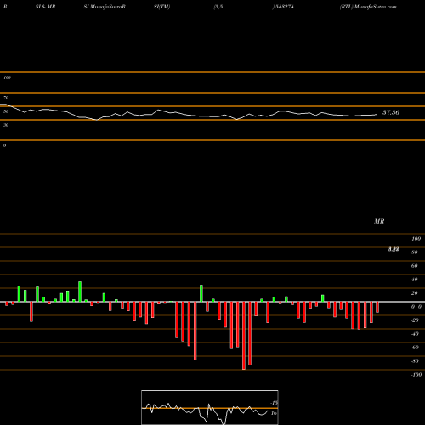Click the tallest green bar in the MR histogram

click(x=80, y=292)
